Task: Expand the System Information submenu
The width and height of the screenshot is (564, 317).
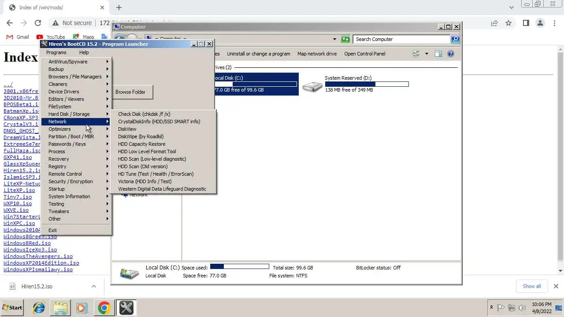Action: tap(77, 196)
